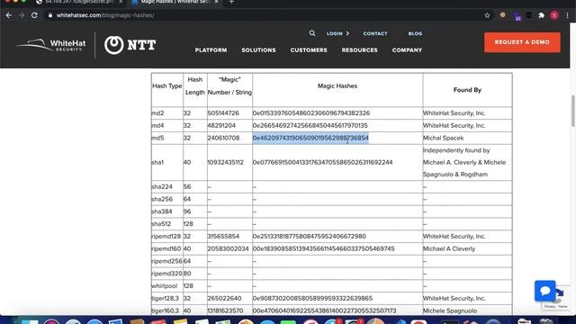Open the Extensions puzzle-piece menu
This screenshot has width=576, height=324.
tap(542, 15)
